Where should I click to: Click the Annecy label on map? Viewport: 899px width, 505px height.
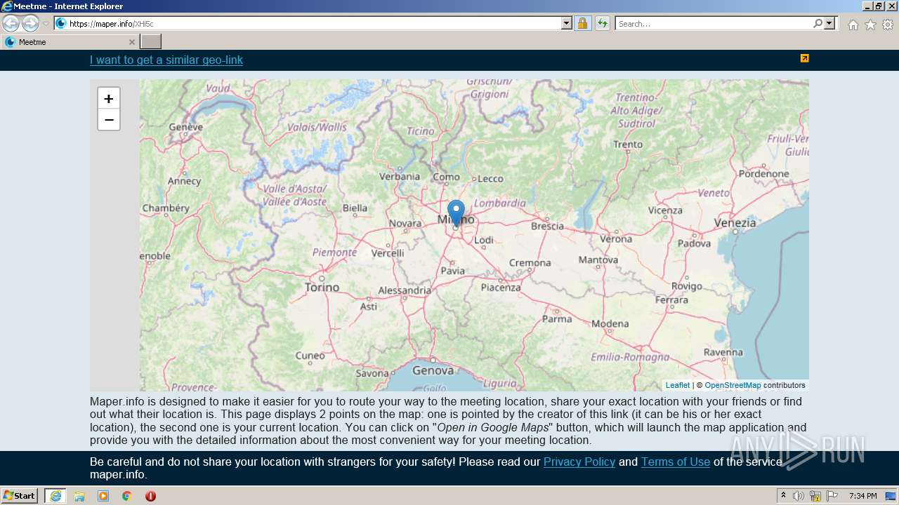click(185, 181)
